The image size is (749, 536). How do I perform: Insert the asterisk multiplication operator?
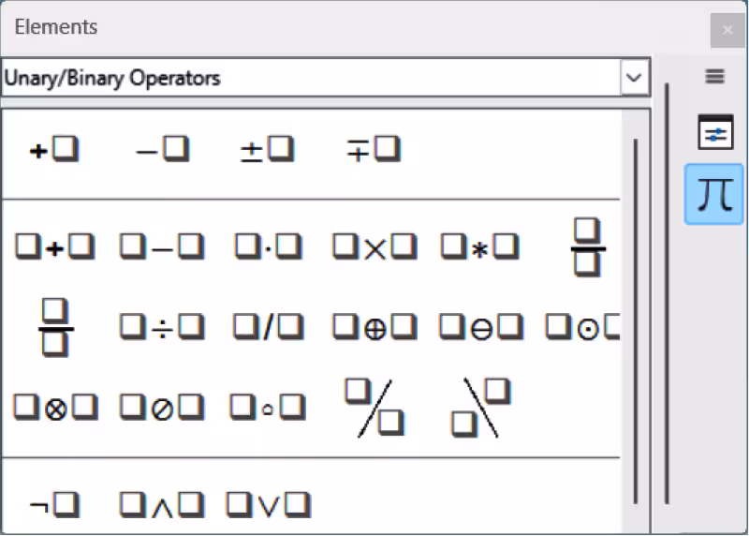tap(480, 247)
